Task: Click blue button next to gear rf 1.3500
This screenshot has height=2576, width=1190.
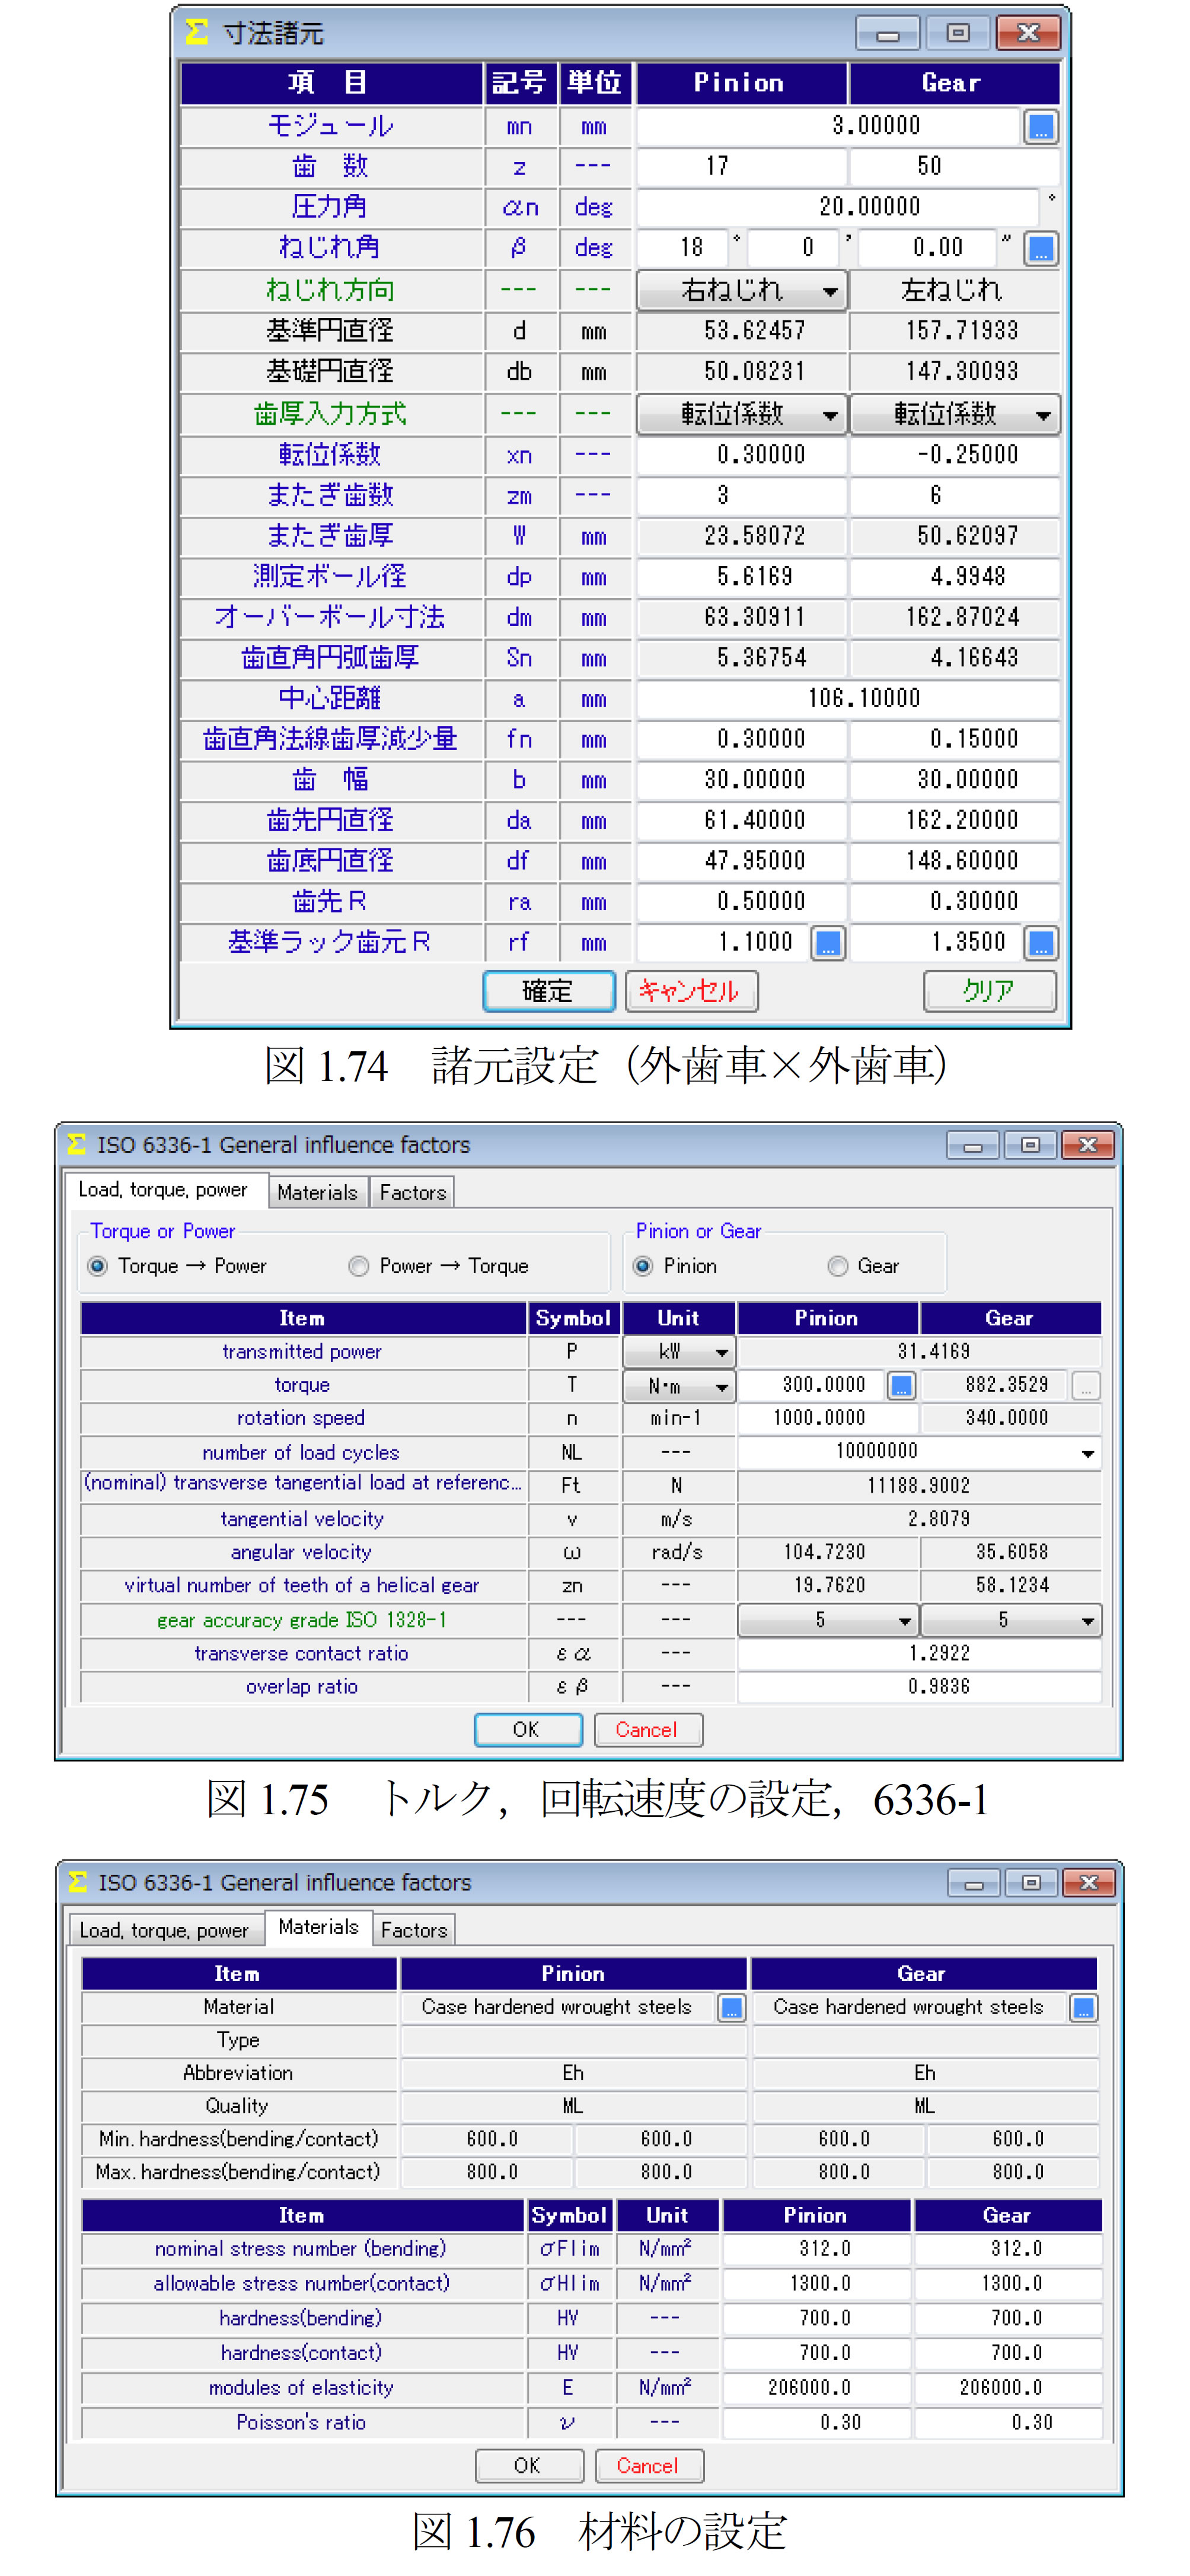Action: [x=1040, y=943]
